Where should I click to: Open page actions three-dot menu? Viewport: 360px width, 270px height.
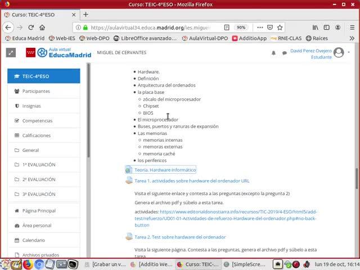click(260, 28)
